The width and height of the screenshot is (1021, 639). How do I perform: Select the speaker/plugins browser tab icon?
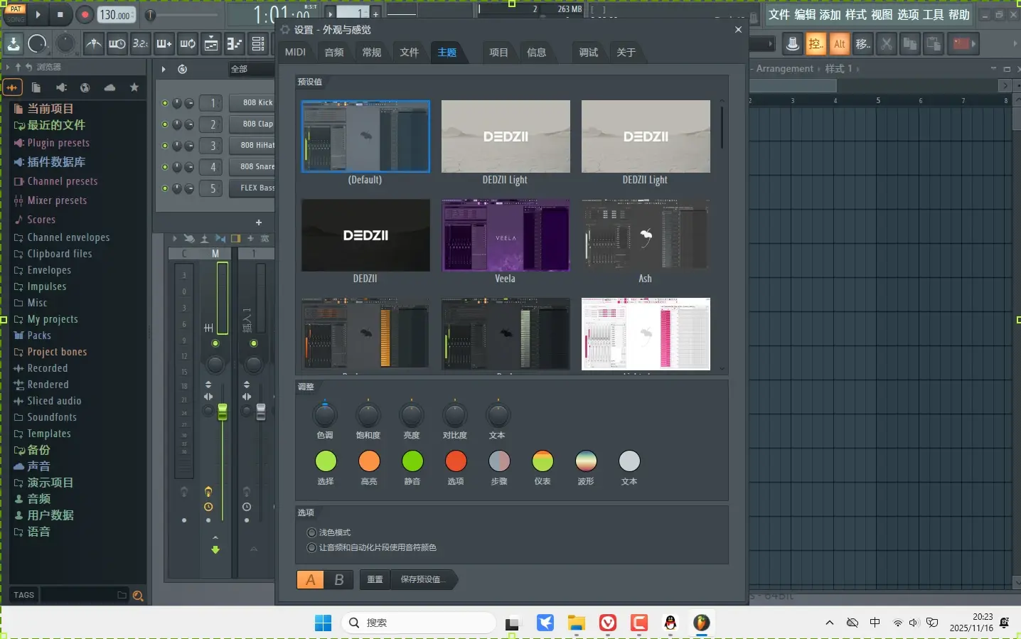(x=61, y=87)
